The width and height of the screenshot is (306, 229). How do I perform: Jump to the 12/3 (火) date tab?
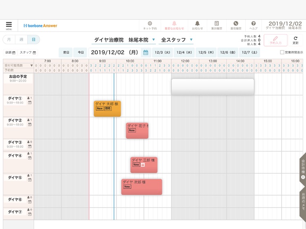162,53
